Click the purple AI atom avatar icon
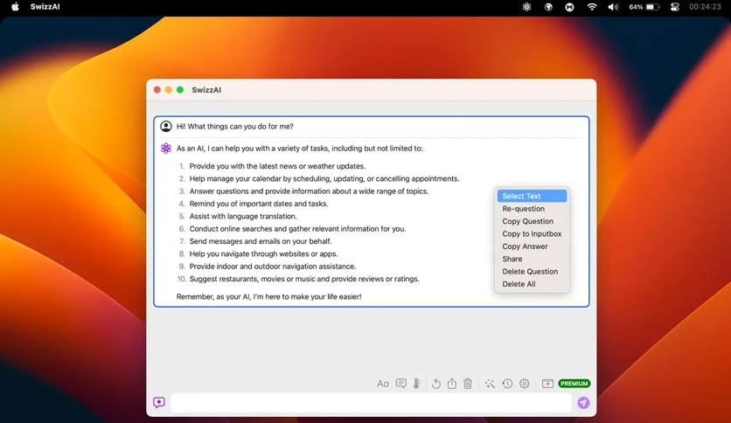The width and height of the screenshot is (731, 423). click(x=166, y=149)
